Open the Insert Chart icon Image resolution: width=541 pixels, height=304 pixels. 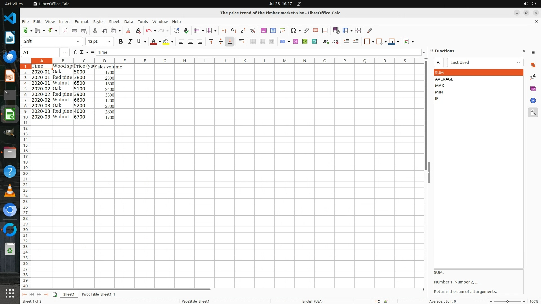(x=273, y=30)
